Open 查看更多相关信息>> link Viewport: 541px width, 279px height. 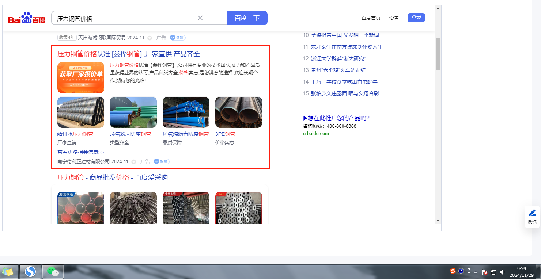pos(81,152)
